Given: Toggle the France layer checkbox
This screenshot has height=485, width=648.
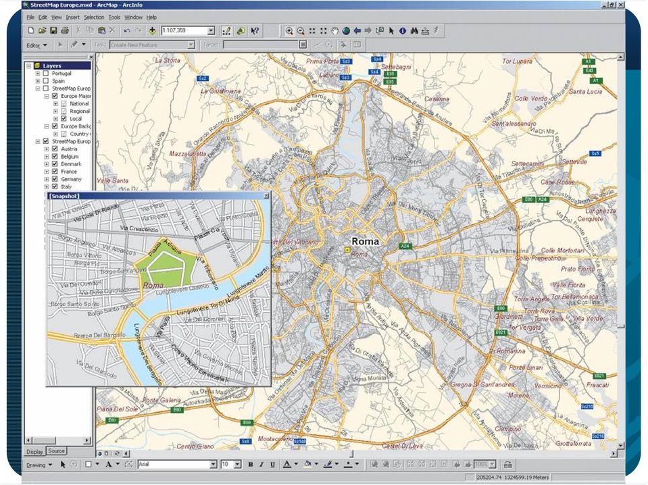Looking at the screenshot, I should click(x=55, y=172).
